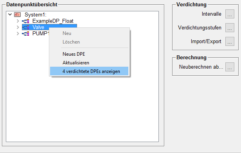Click the red System1 icon
Viewport: 241px width, 153px height.
pos(17,15)
